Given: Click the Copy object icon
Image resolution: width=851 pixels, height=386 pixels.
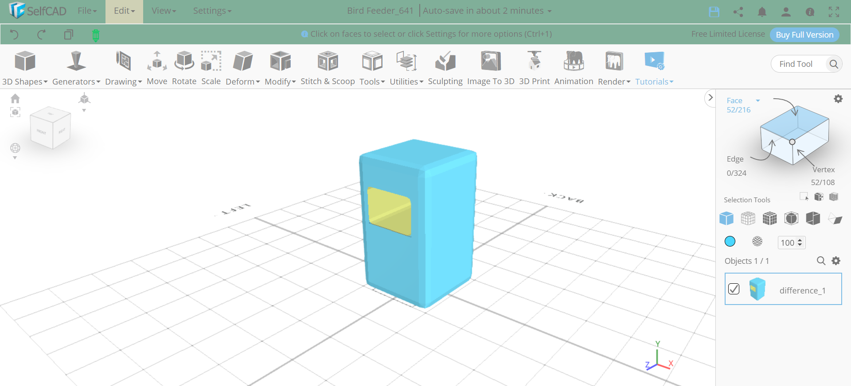Looking at the screenshot, I should click(68, 35).
